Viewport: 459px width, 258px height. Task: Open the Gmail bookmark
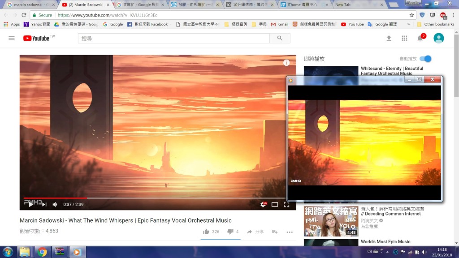(280, 24)
